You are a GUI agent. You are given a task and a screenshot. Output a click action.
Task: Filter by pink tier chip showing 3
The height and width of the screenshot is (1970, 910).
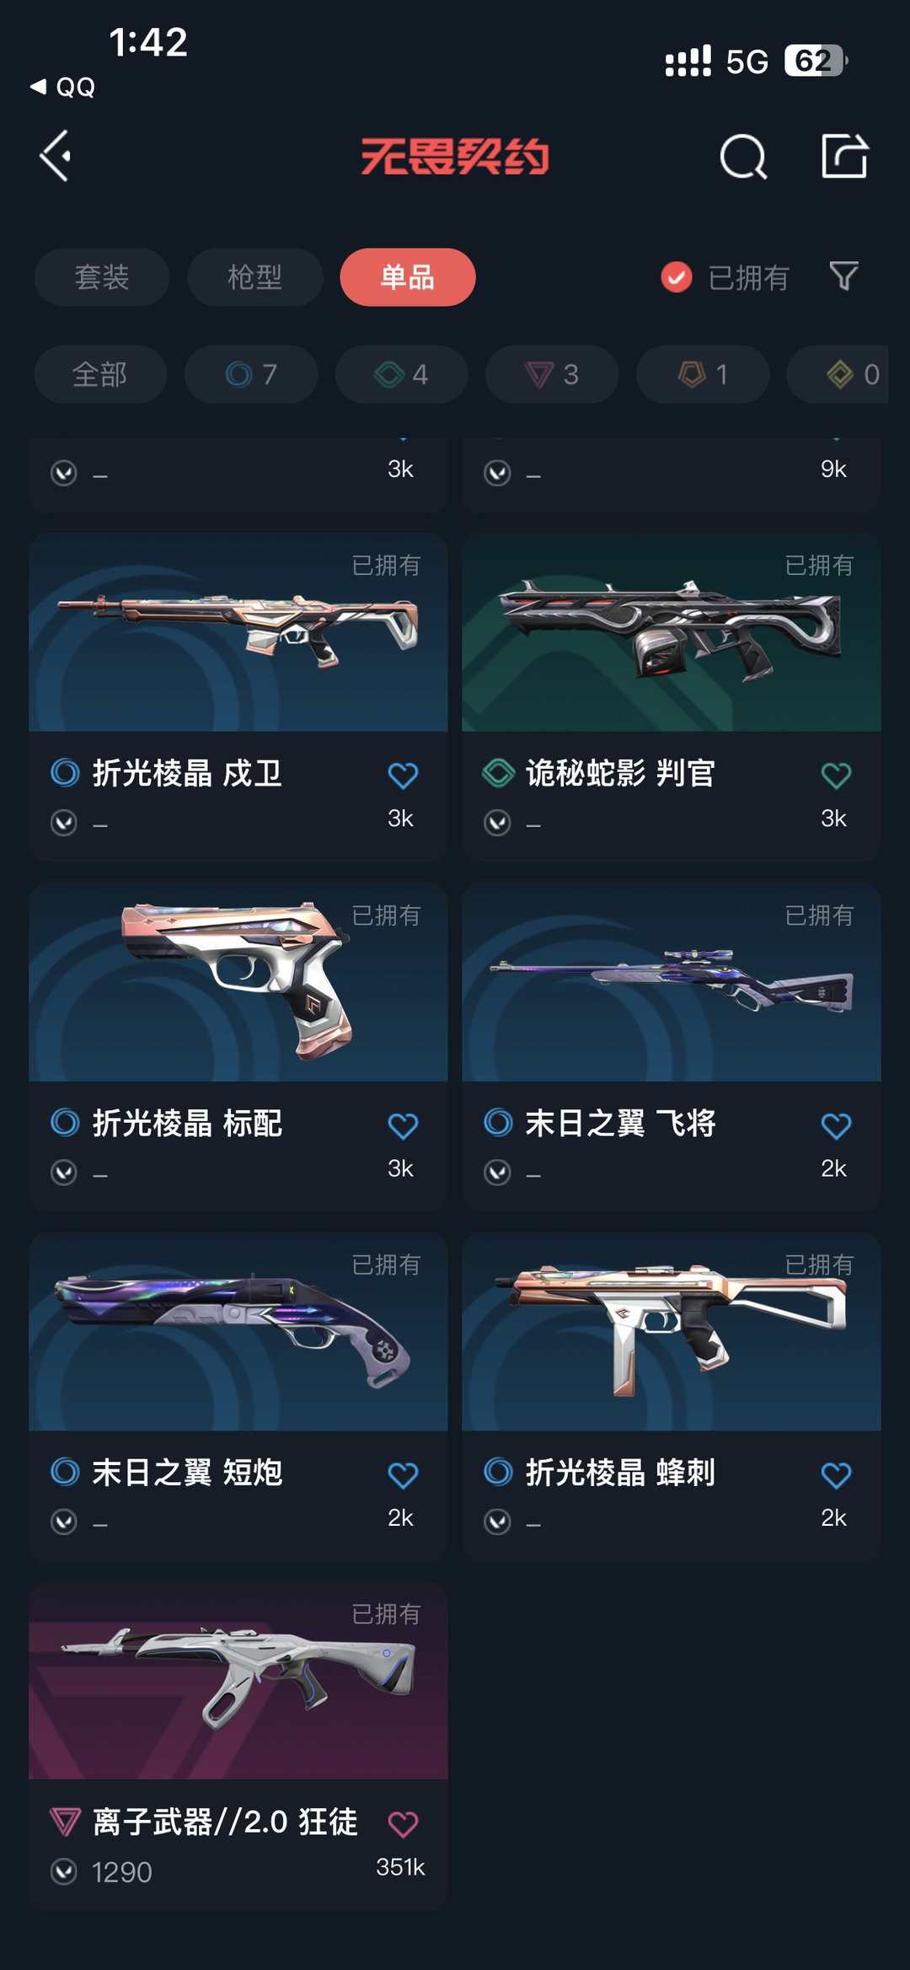point(552,374)
